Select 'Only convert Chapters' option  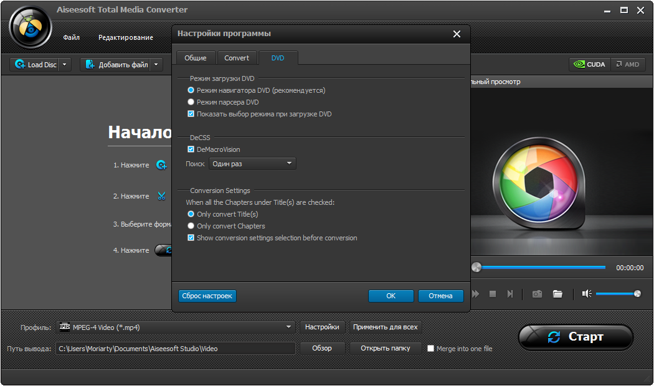(191, 226)
